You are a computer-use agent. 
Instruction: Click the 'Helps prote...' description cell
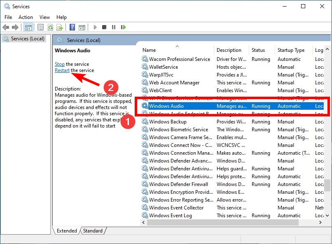click(x=231, y=177)
